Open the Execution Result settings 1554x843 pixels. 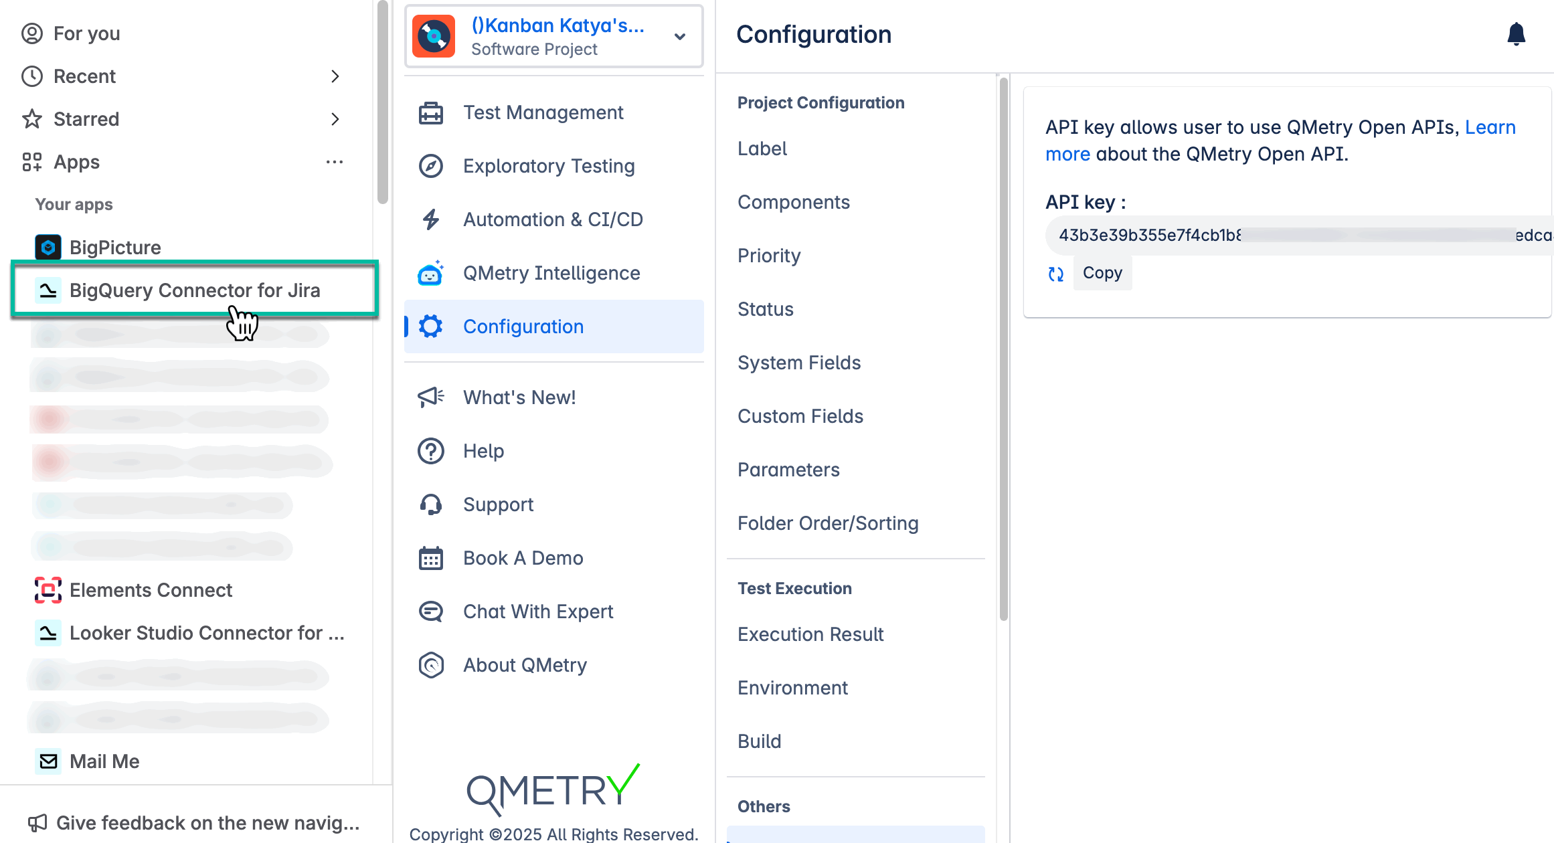tap(810, 634)
